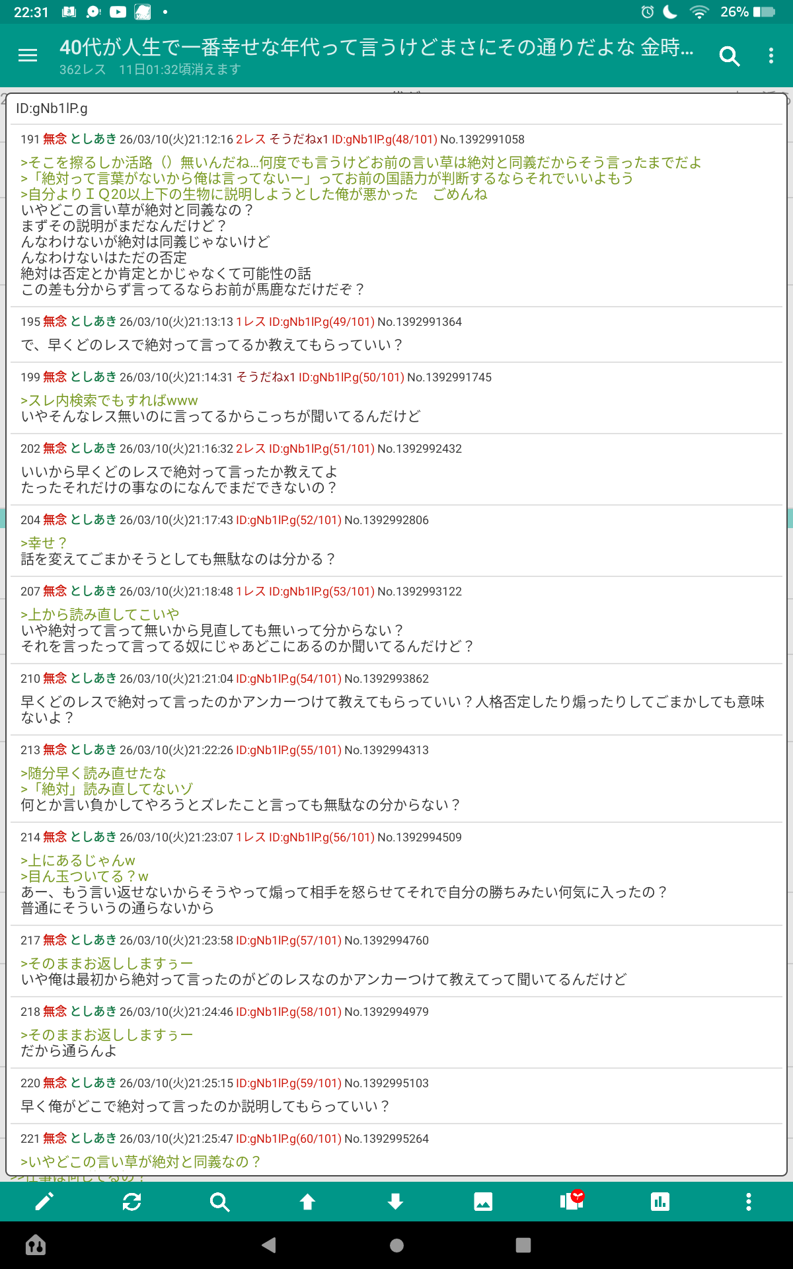Image resolution: width=793 pixels, height=1269 pixels.
Task: Open in-thread search from bottom toolbar
Action: (219, 1202)
